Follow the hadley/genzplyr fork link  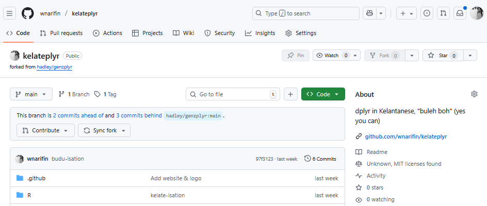point(54,67)
